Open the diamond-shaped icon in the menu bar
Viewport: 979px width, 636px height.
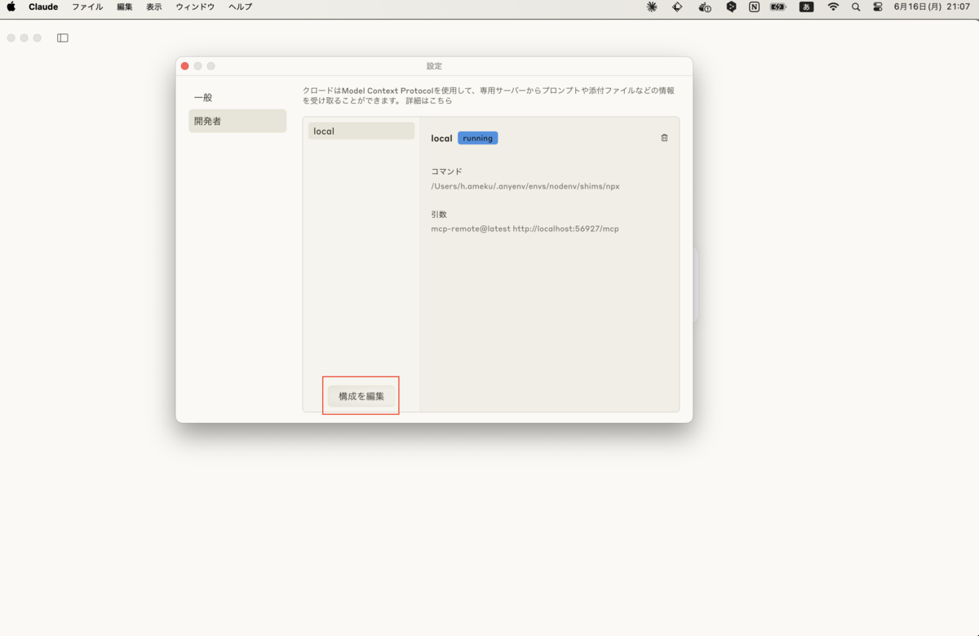(x=677, y=7)
